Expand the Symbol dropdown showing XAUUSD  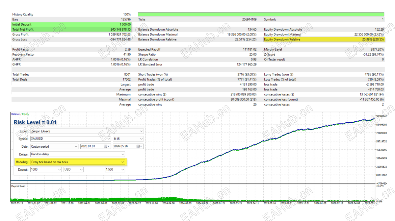point(70,139)
